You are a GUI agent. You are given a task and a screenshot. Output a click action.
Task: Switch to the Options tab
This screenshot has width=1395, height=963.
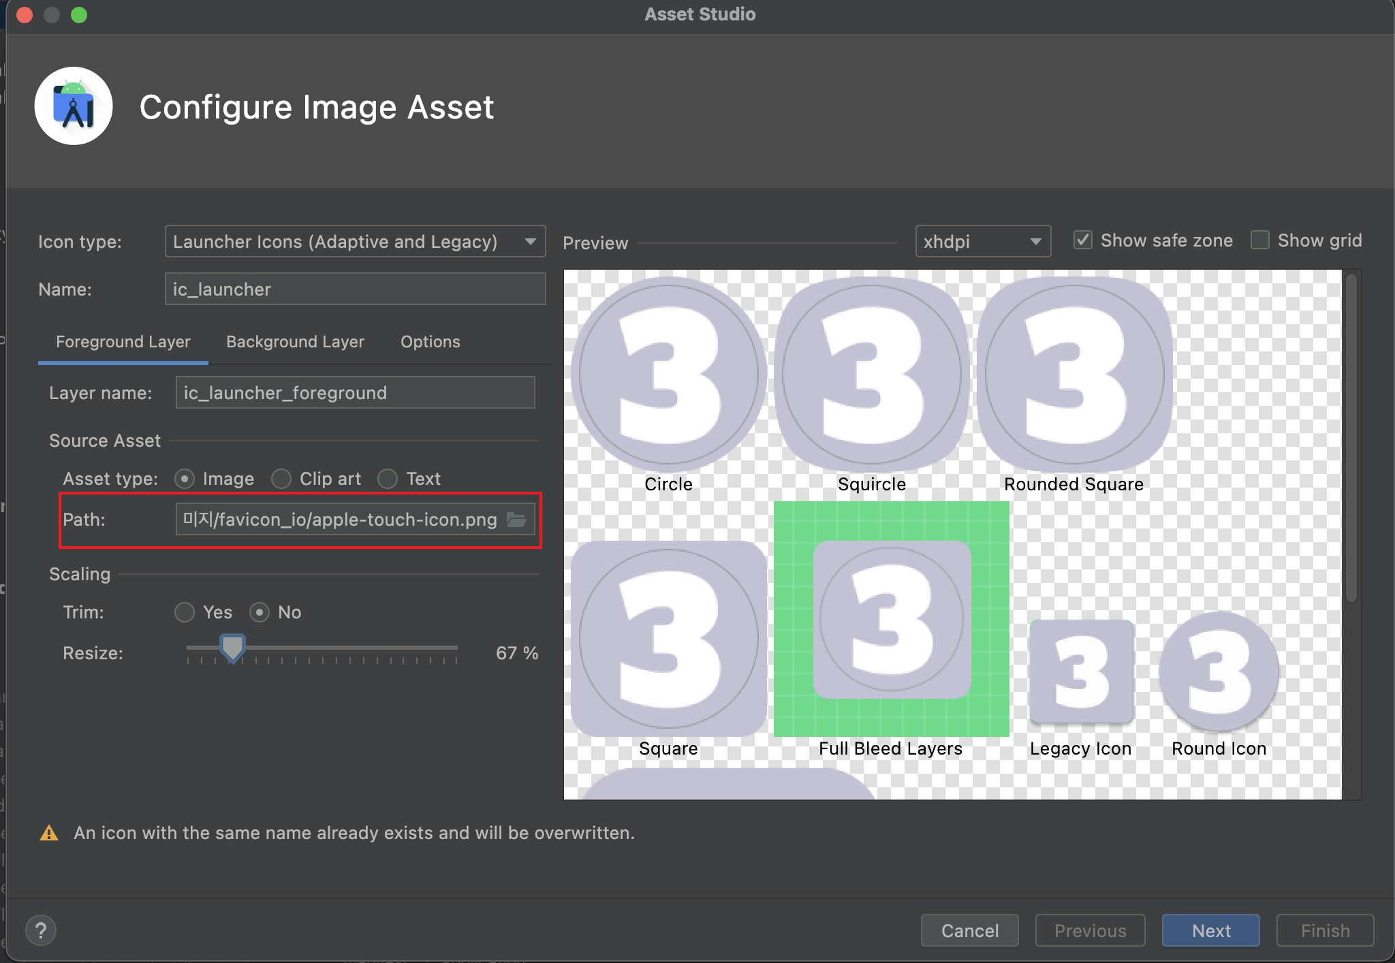point(430,342)
